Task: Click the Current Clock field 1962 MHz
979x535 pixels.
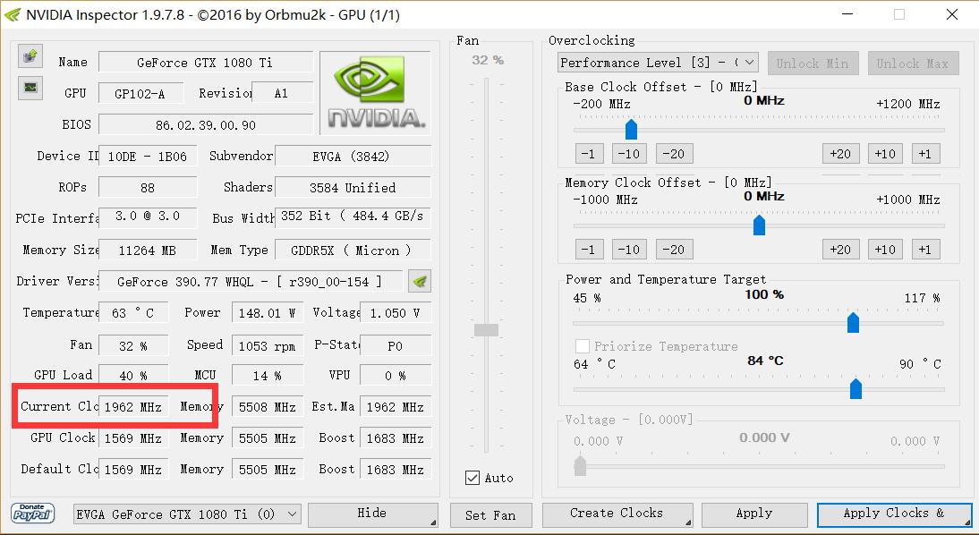Action: click(133, 407)
